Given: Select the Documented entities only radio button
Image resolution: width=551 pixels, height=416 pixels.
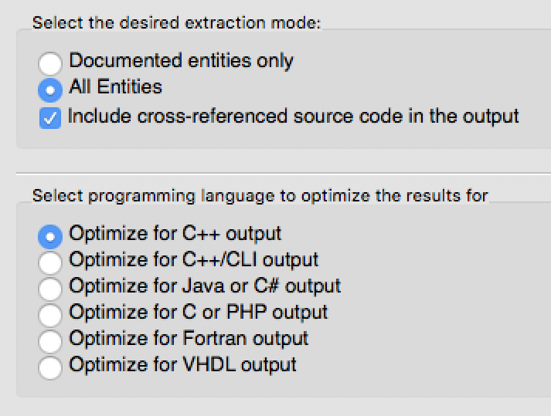Looking at the screenshot, I should coord(50,63).
